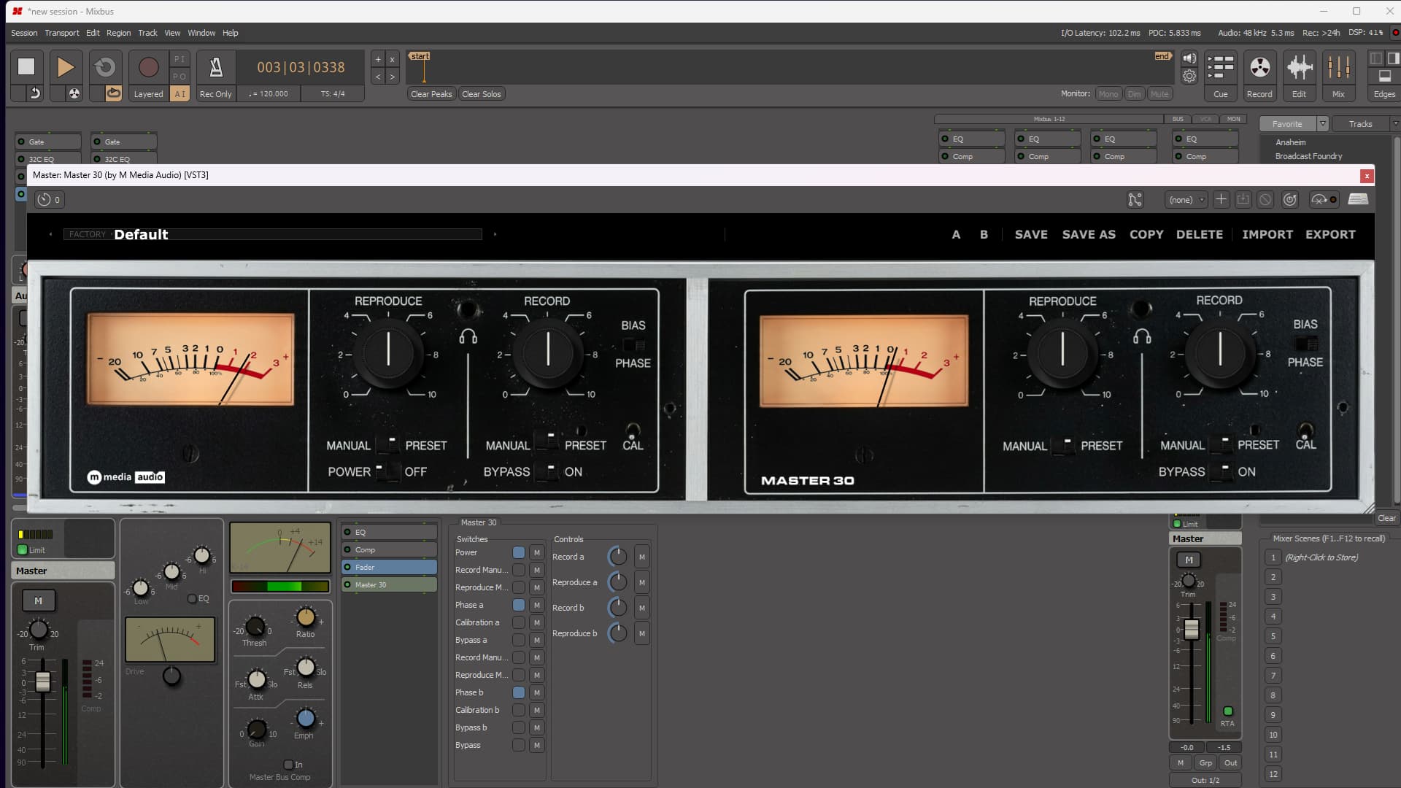Switch to the Cue page
The height and width of the screenshot is (788, 1401).
coord(1220,75)
